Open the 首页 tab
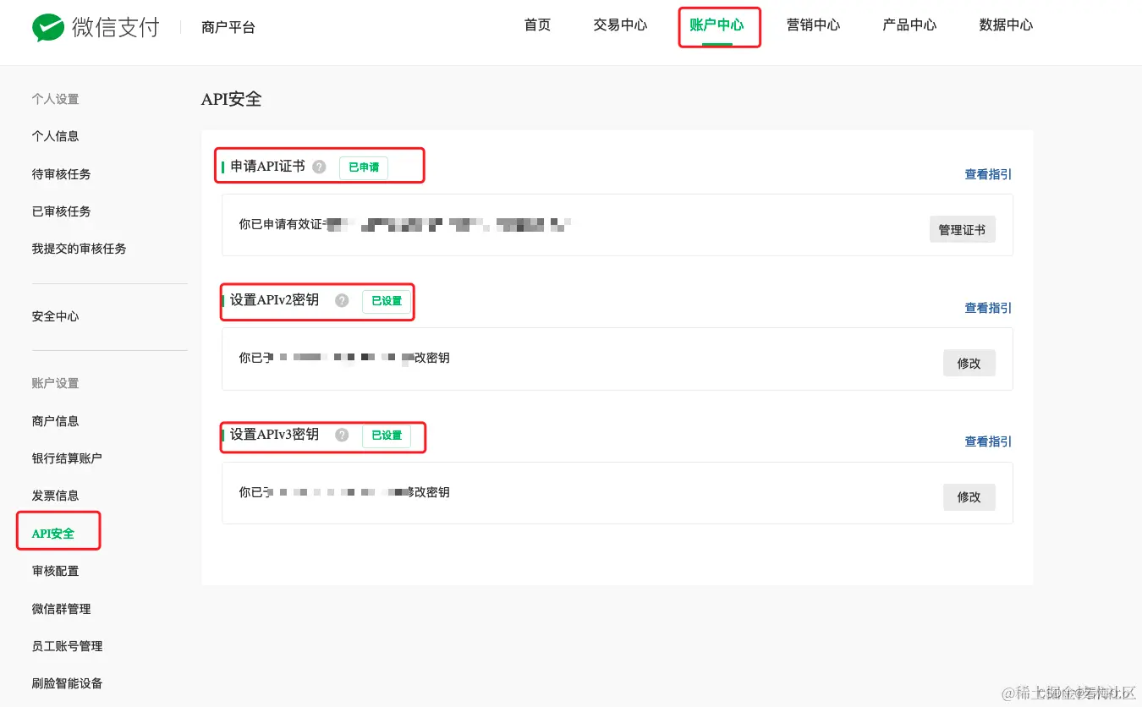The width and height of the screenshot is (1142, 707). tap(537, 25)
